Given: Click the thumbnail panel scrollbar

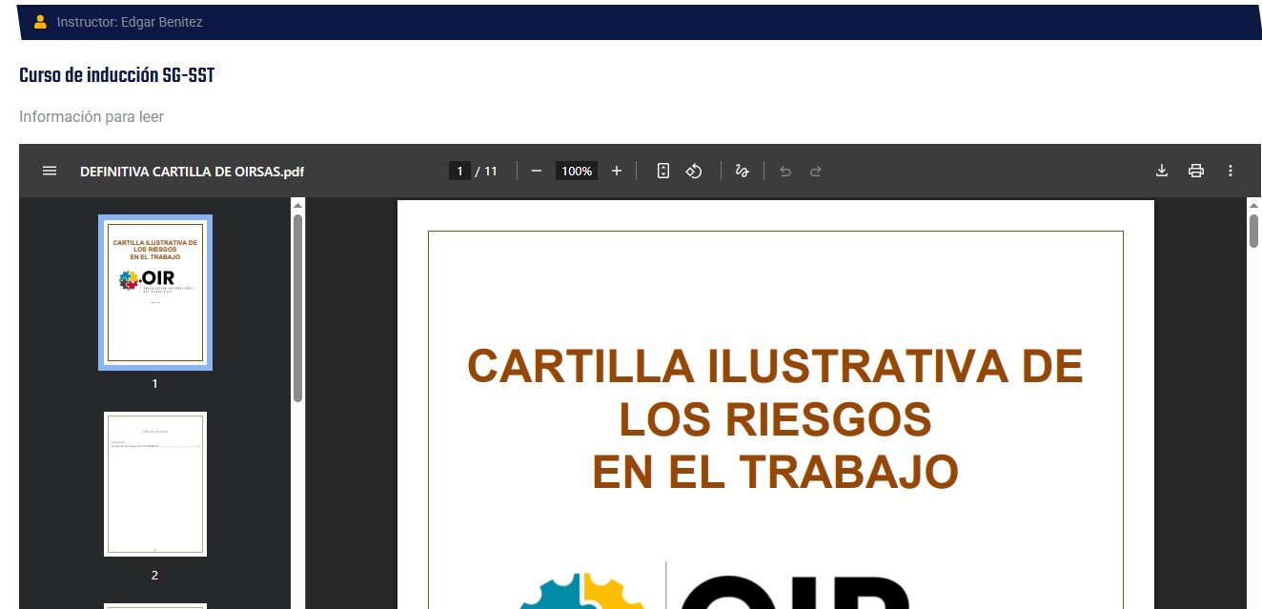Looking at the screenshot, I should pos(298,286).
